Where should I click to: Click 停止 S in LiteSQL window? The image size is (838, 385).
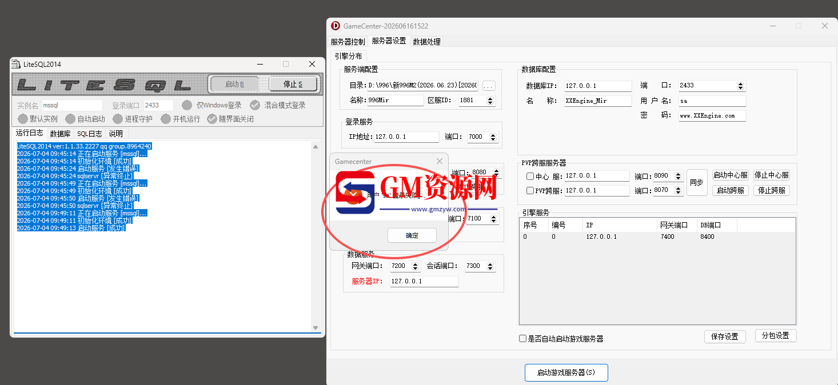[x=293, y=84]
